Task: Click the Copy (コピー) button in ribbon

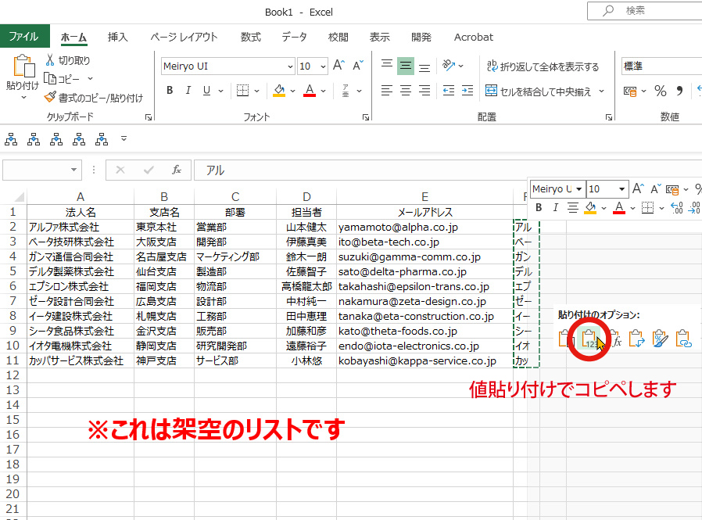Action: click(63, 79)
